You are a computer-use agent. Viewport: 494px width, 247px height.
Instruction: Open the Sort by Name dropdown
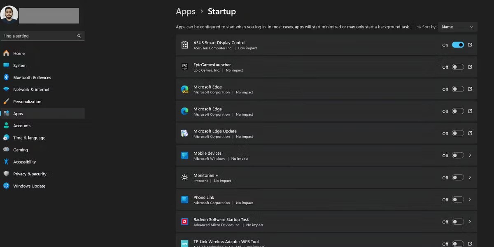(x=457, y=27)
